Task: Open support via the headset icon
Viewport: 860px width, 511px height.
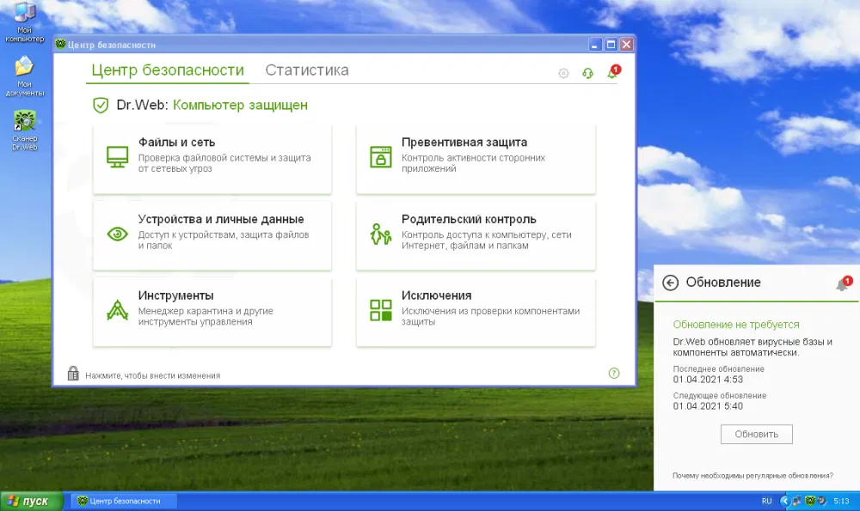Action: click(587, 73)
